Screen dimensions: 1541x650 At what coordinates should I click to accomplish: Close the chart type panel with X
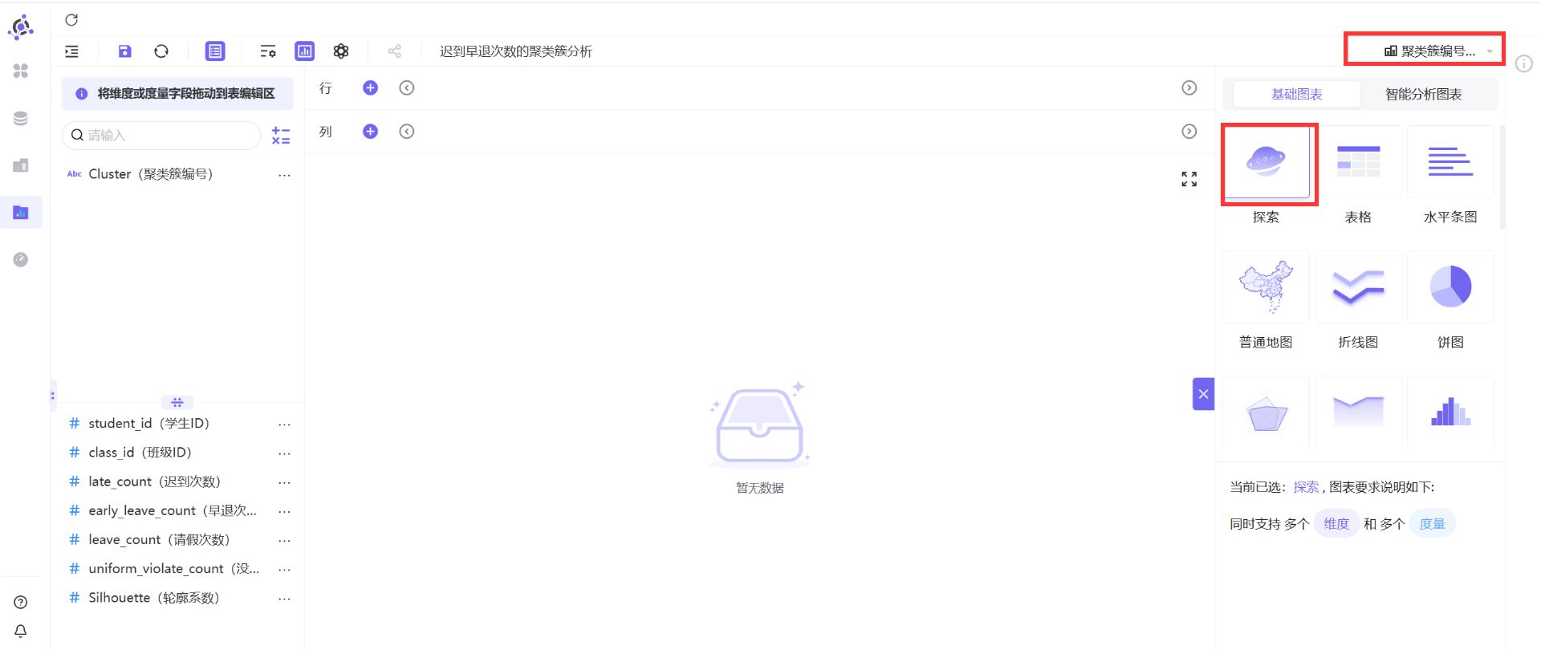coord(1203,394)
